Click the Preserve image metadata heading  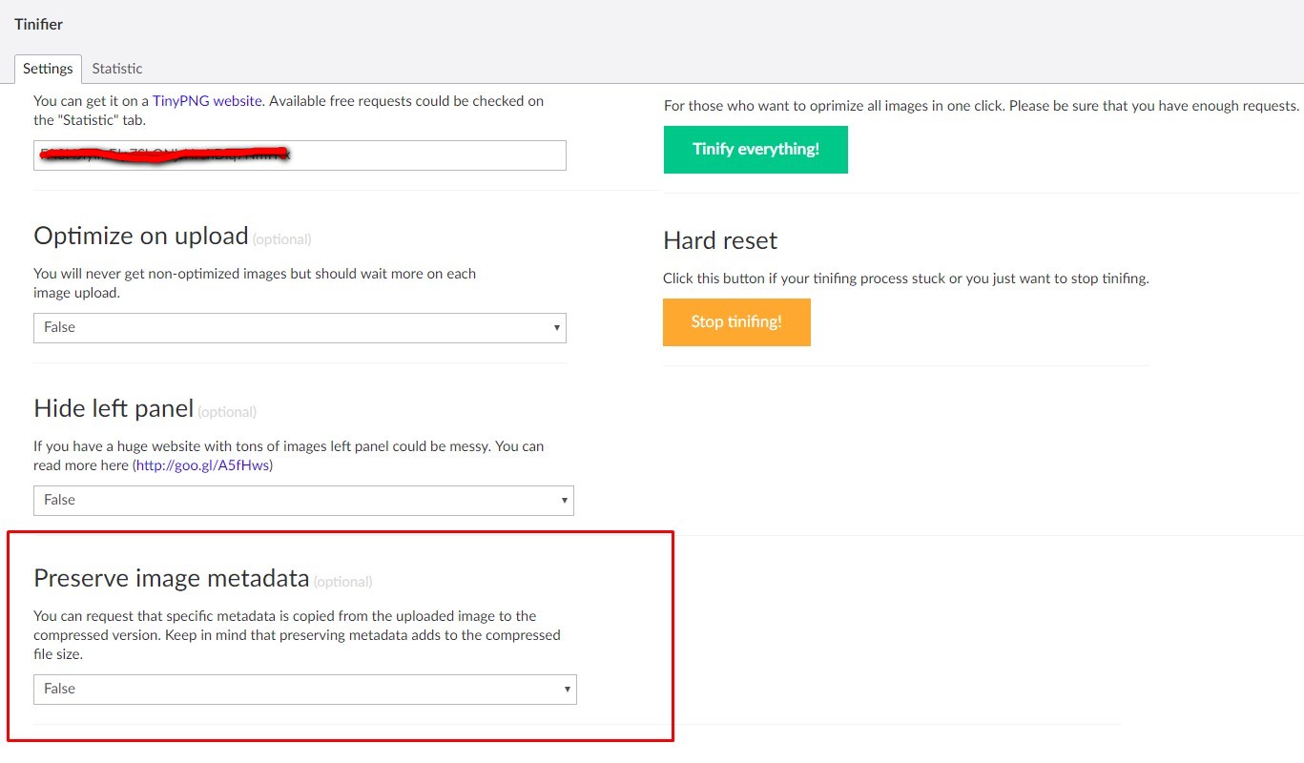click(x=172, y=578)
